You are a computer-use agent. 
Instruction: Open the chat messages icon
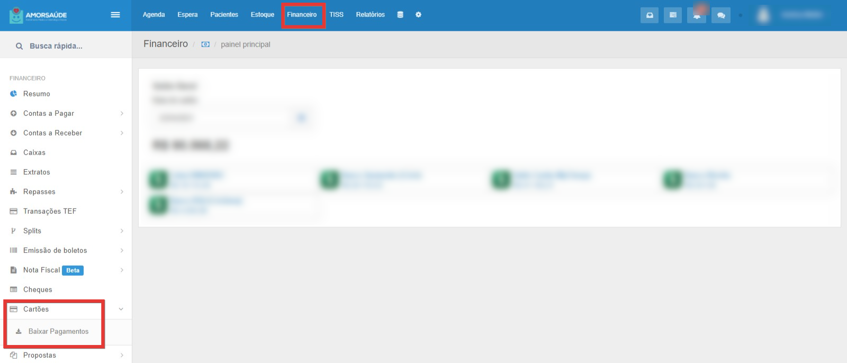click(721, 15)
